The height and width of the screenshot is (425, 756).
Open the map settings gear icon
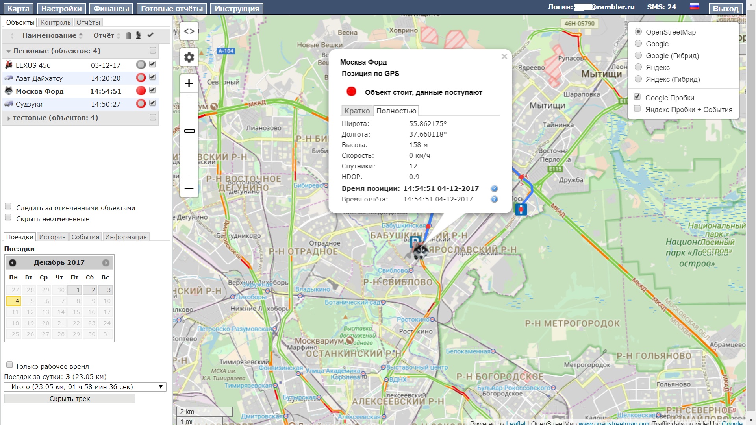point(189,57)
